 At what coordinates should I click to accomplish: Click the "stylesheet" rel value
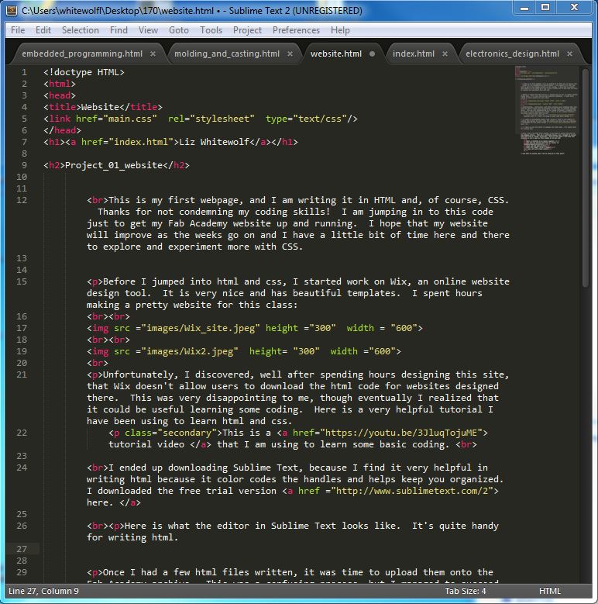pyautogui.click(x=222, y=119)
